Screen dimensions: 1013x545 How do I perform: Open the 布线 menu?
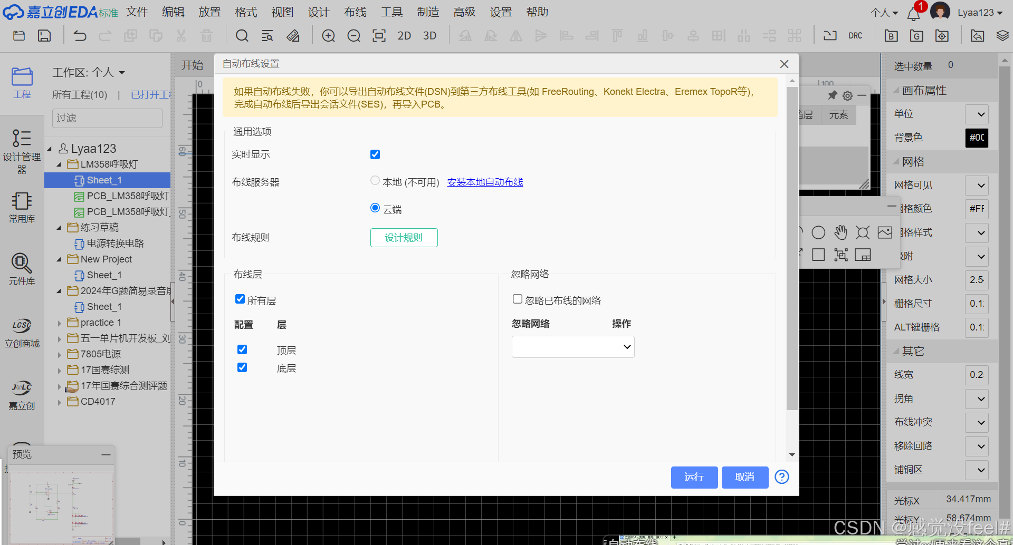coord(355,12)
